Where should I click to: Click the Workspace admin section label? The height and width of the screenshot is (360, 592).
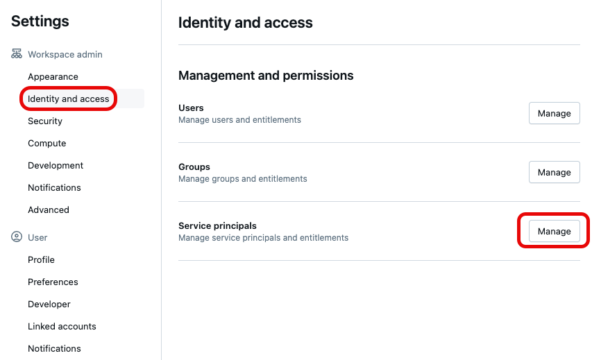(65, 54)
